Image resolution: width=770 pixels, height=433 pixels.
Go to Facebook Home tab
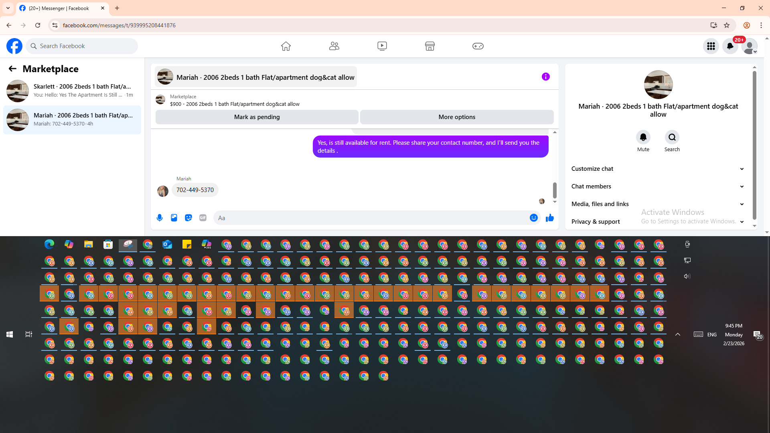[x=286, y=46]
